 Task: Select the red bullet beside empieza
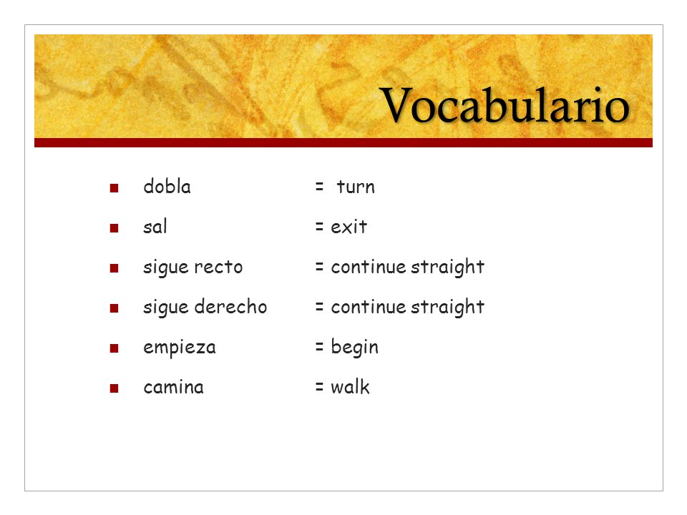click(114, 348)
